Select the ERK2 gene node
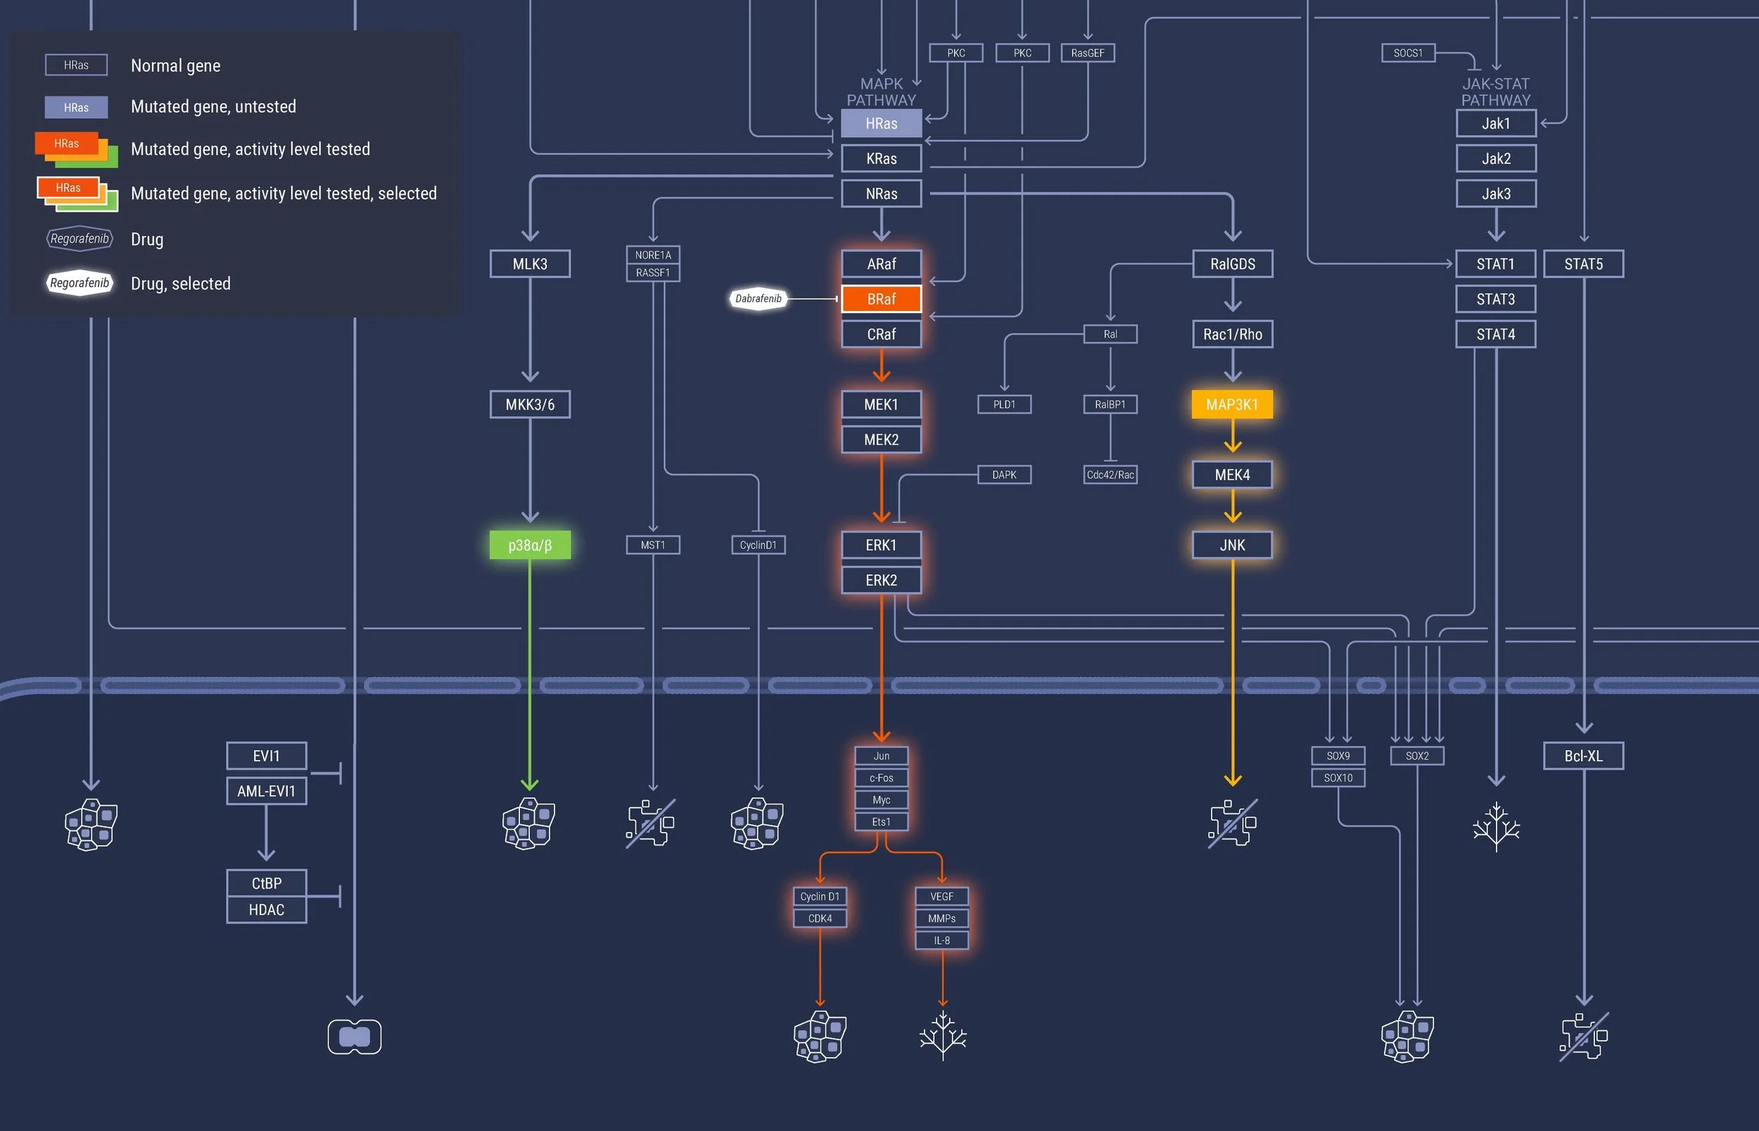This screenshot has height=1131, width=1759. 881,580
